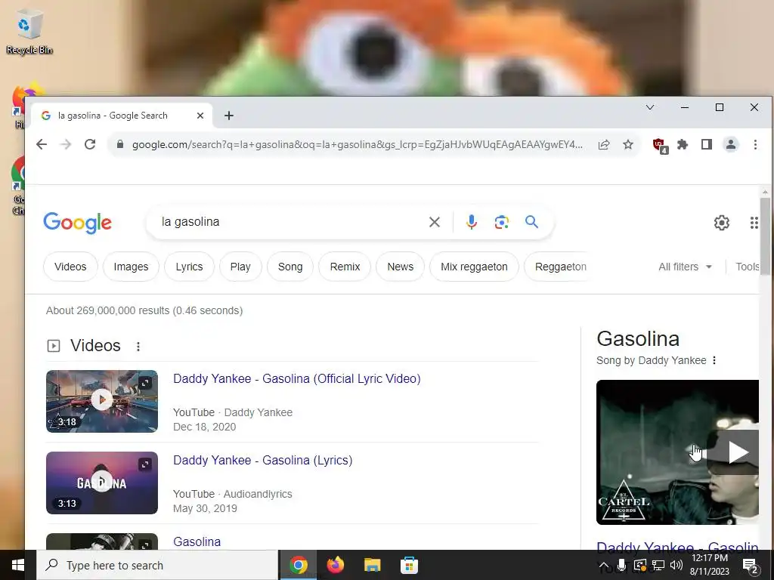Share this page from address bar
The height and width of the screenshot is (580, 774).
click(x=604, y=144)
